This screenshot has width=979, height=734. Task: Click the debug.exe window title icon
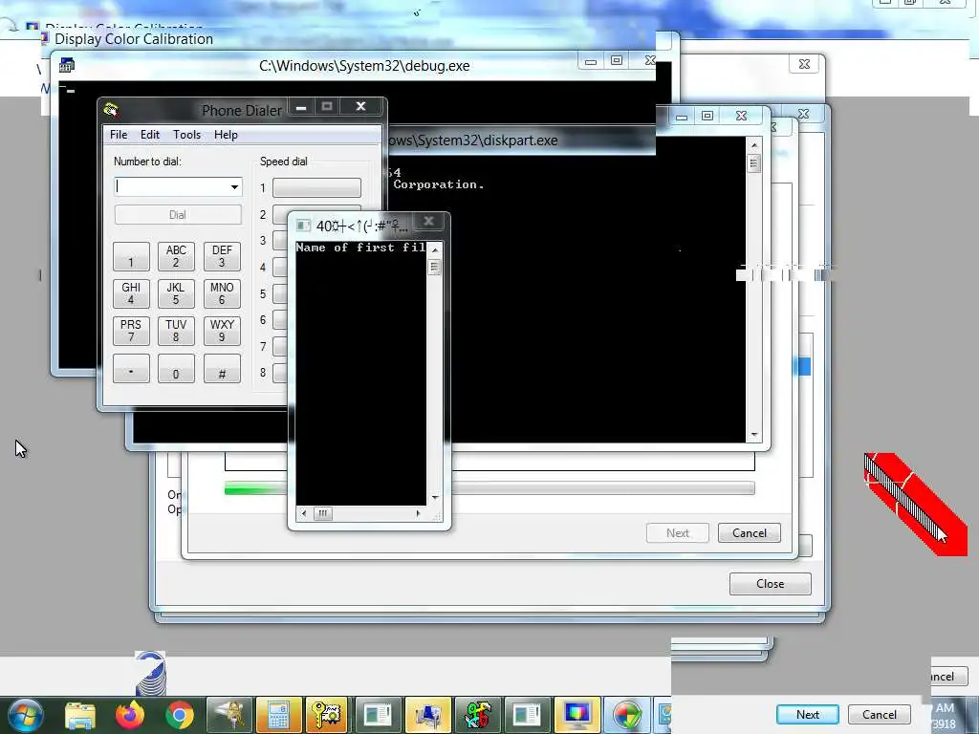[x=67, y=65]
